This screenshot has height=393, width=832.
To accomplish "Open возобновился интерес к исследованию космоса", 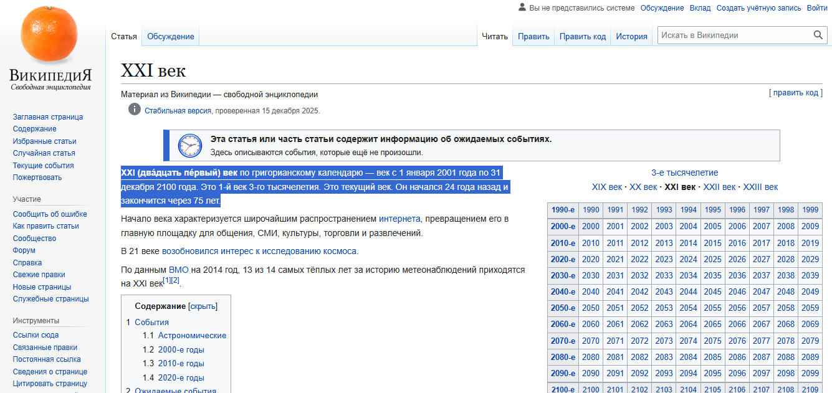I will pyautogui.click(x=259, y=252).
